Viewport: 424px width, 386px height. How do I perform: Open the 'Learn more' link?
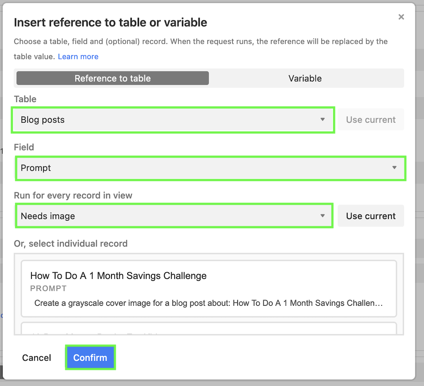(x=78, y=56)
